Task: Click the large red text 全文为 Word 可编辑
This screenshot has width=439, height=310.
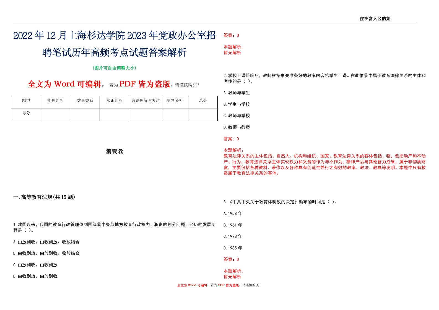Action: coord(64,84)
